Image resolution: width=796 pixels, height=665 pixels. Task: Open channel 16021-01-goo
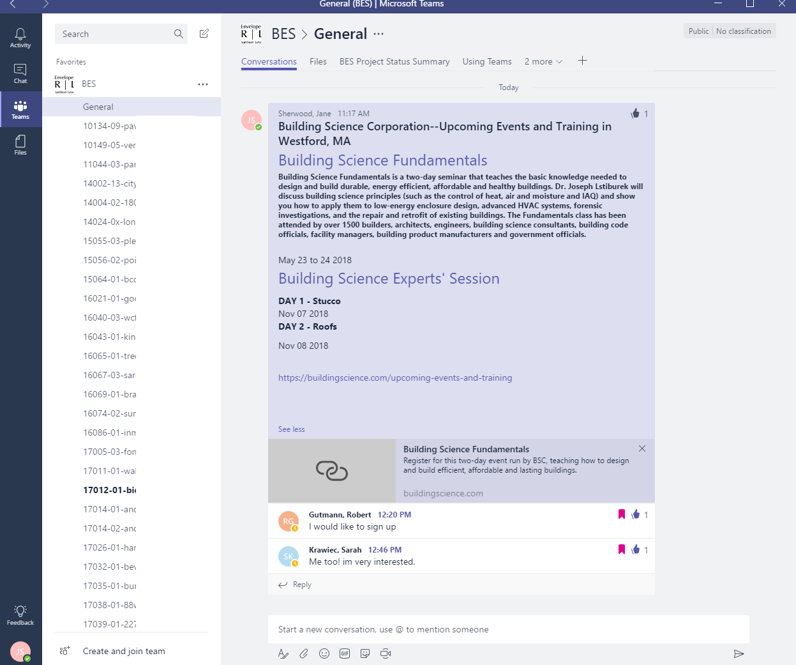tap(109, 298)
